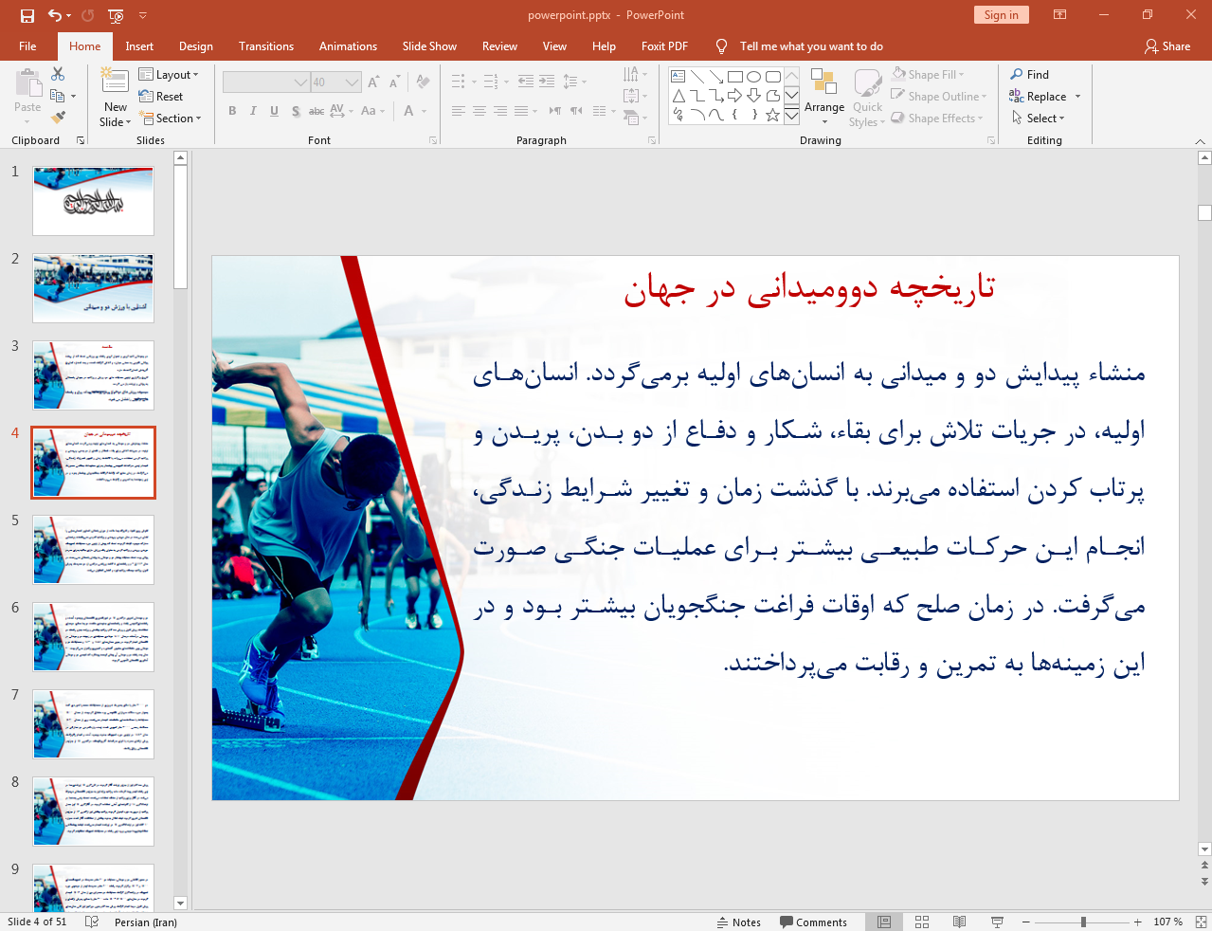Click the Sign in button
The width and height of the screenshot is (1212, 931).
pos(1001,15)
